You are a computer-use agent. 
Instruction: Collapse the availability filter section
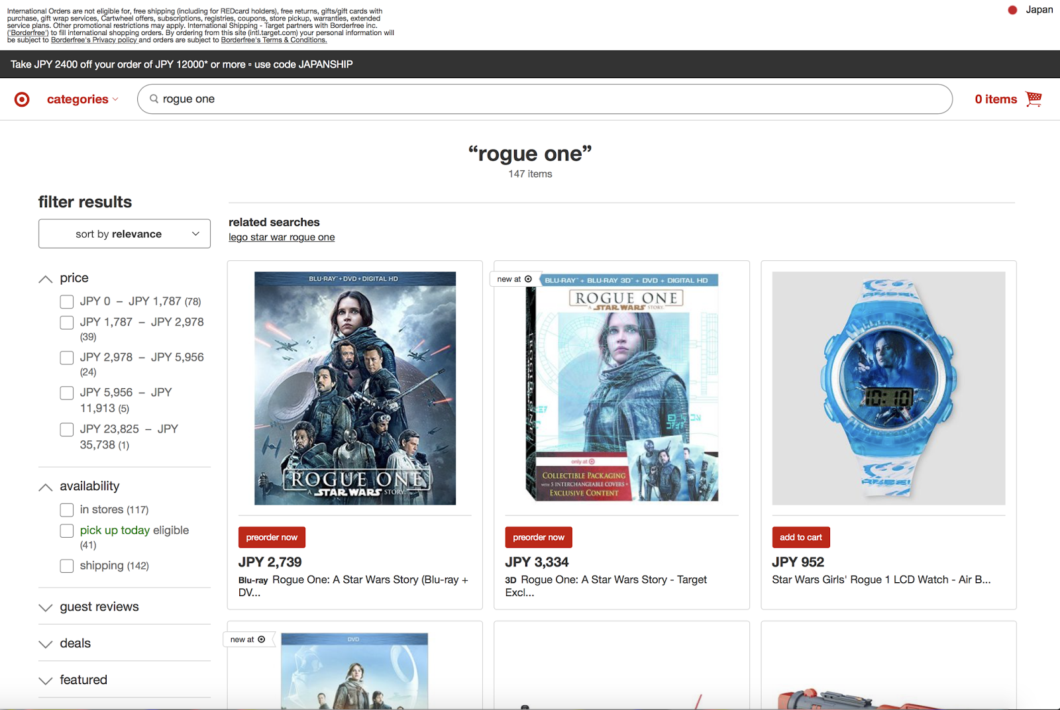pos(46,487)
